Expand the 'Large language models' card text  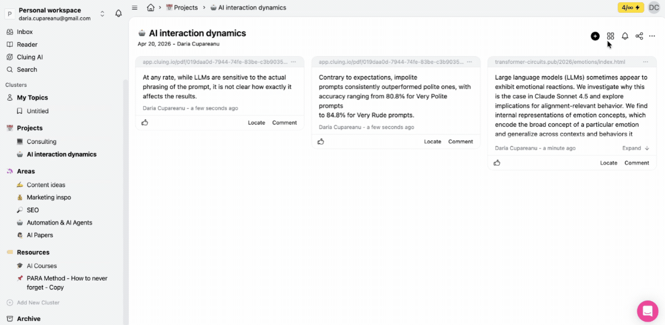tap(636, 148)
